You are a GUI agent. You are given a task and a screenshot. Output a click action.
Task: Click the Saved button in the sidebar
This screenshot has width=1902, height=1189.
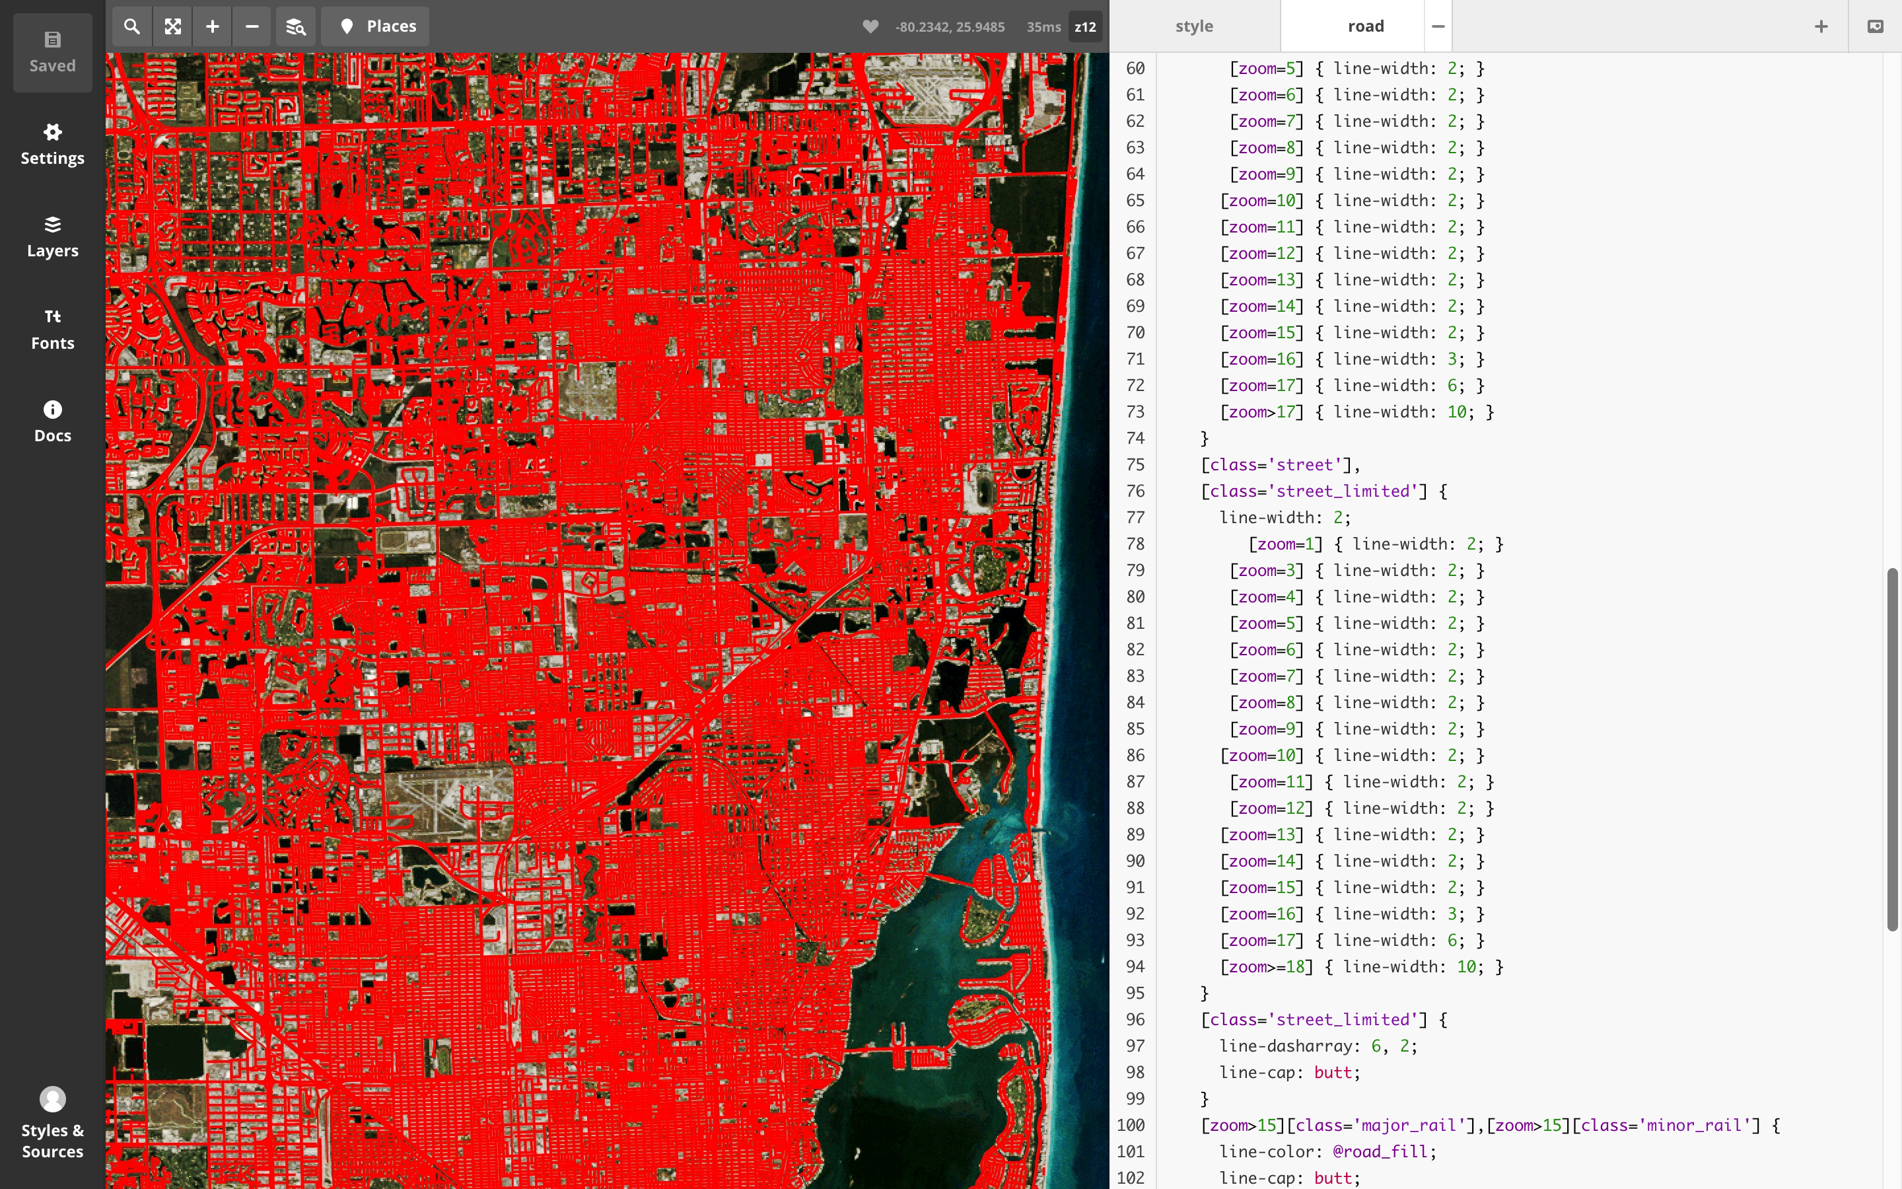(53, 53)
